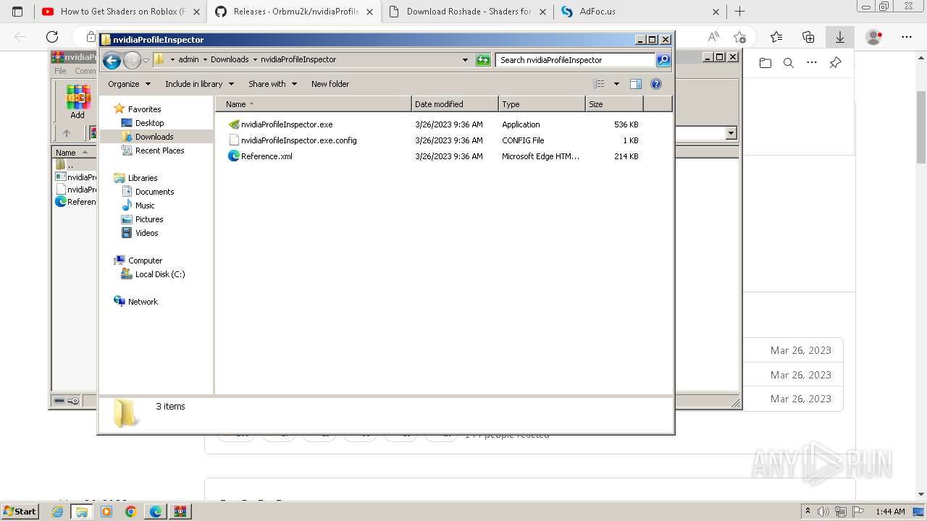
Task: Click browser refresh button in Edge
Action: (x=52, y=37)
